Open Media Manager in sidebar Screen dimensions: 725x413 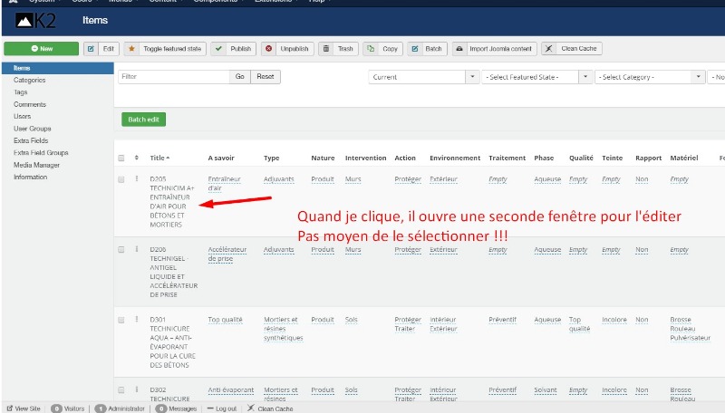36,165
